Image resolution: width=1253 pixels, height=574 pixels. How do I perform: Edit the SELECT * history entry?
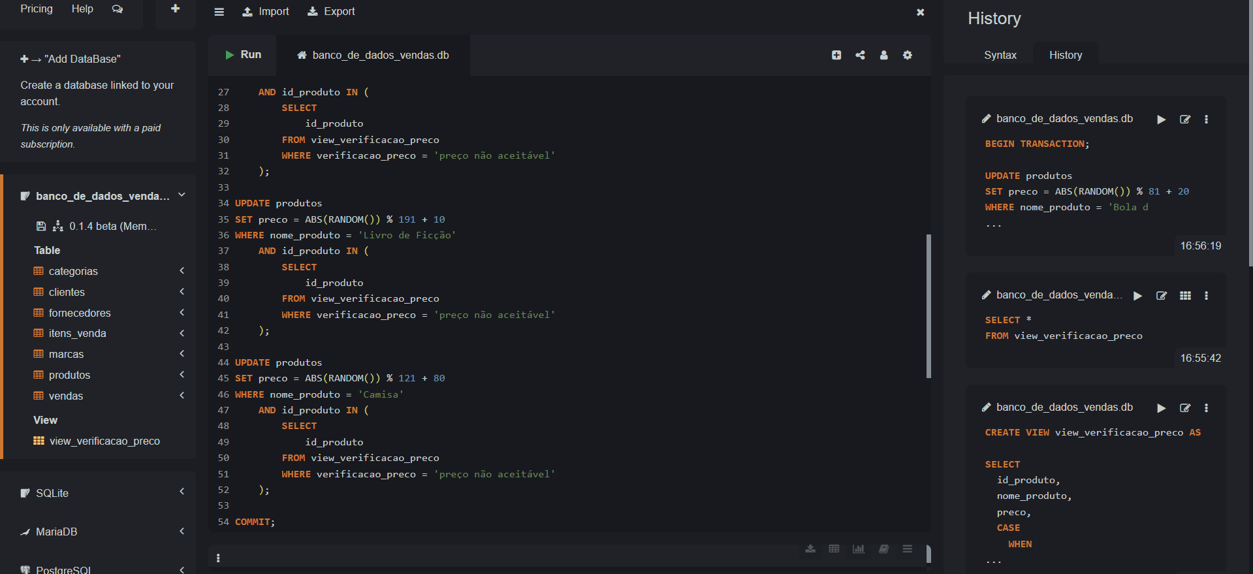point(1162,296)
